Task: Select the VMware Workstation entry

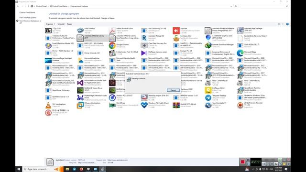Action: click(x=92, y=105)
